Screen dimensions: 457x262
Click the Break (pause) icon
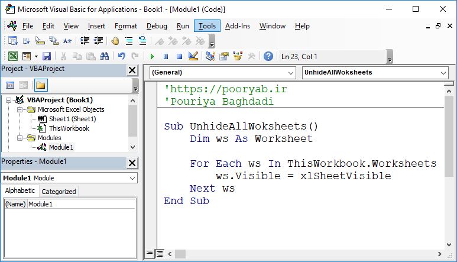(x=165, y=57)
